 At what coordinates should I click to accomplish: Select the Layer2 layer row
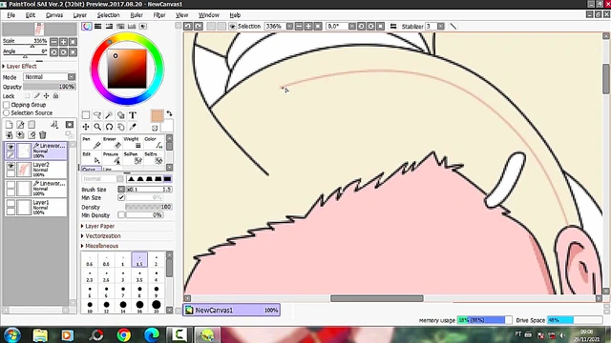point(36,170)
